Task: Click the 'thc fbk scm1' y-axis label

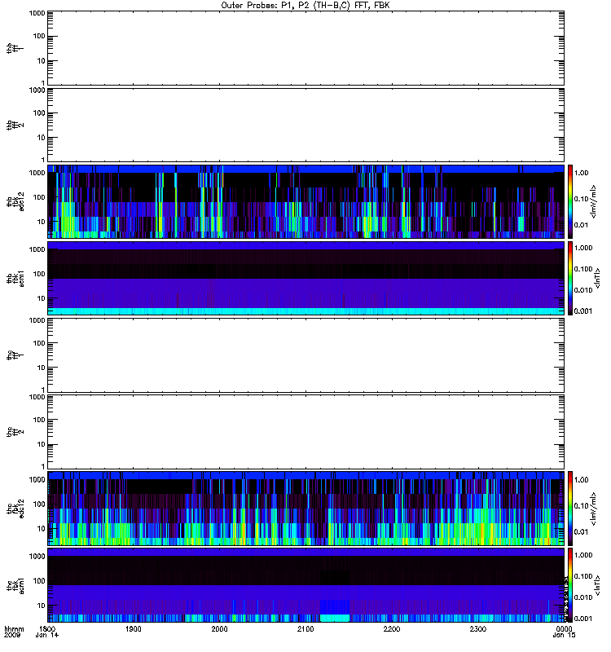Action: 15,585
